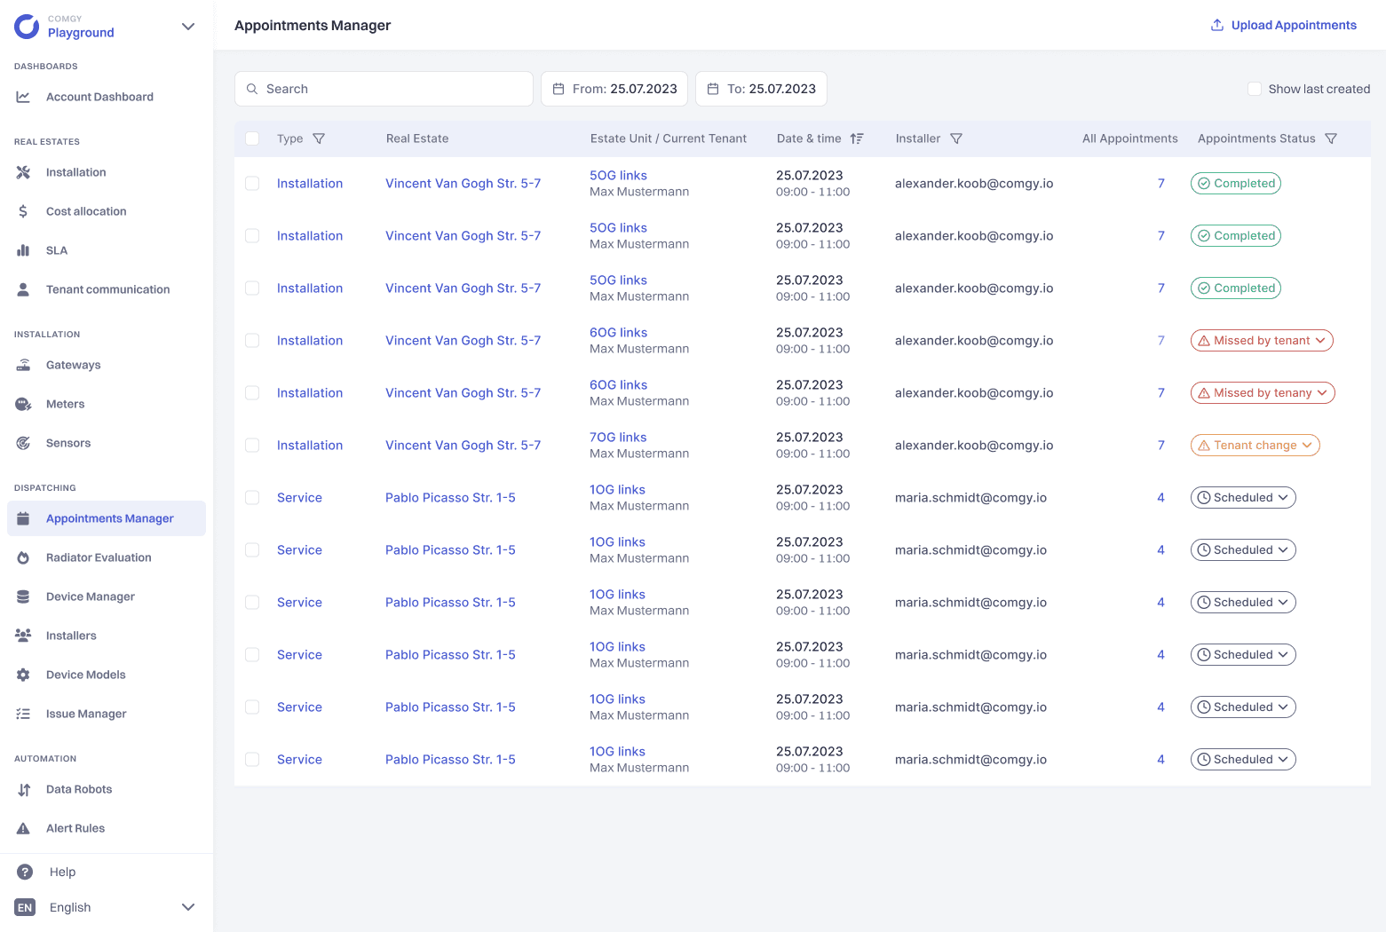
Task: Click the Device Manager database icon
Action: tap(23, 596)
